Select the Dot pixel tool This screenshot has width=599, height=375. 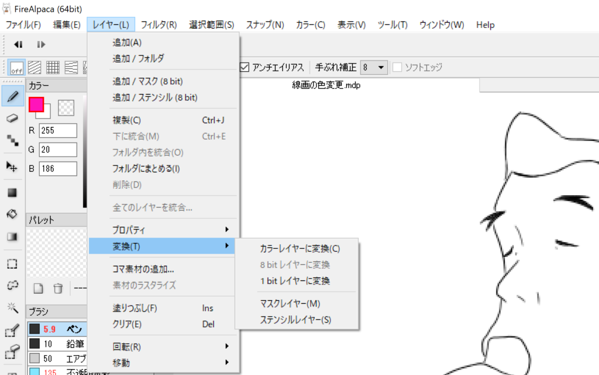[12, 140]
